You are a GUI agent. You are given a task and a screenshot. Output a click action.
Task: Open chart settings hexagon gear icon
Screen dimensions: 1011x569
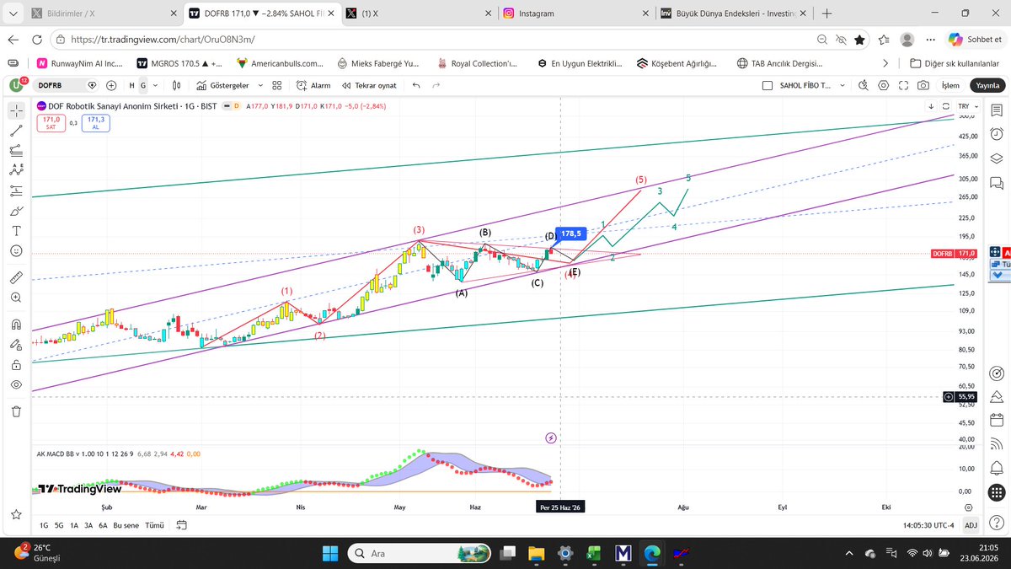pyautogui.click(x=883, y=85)
